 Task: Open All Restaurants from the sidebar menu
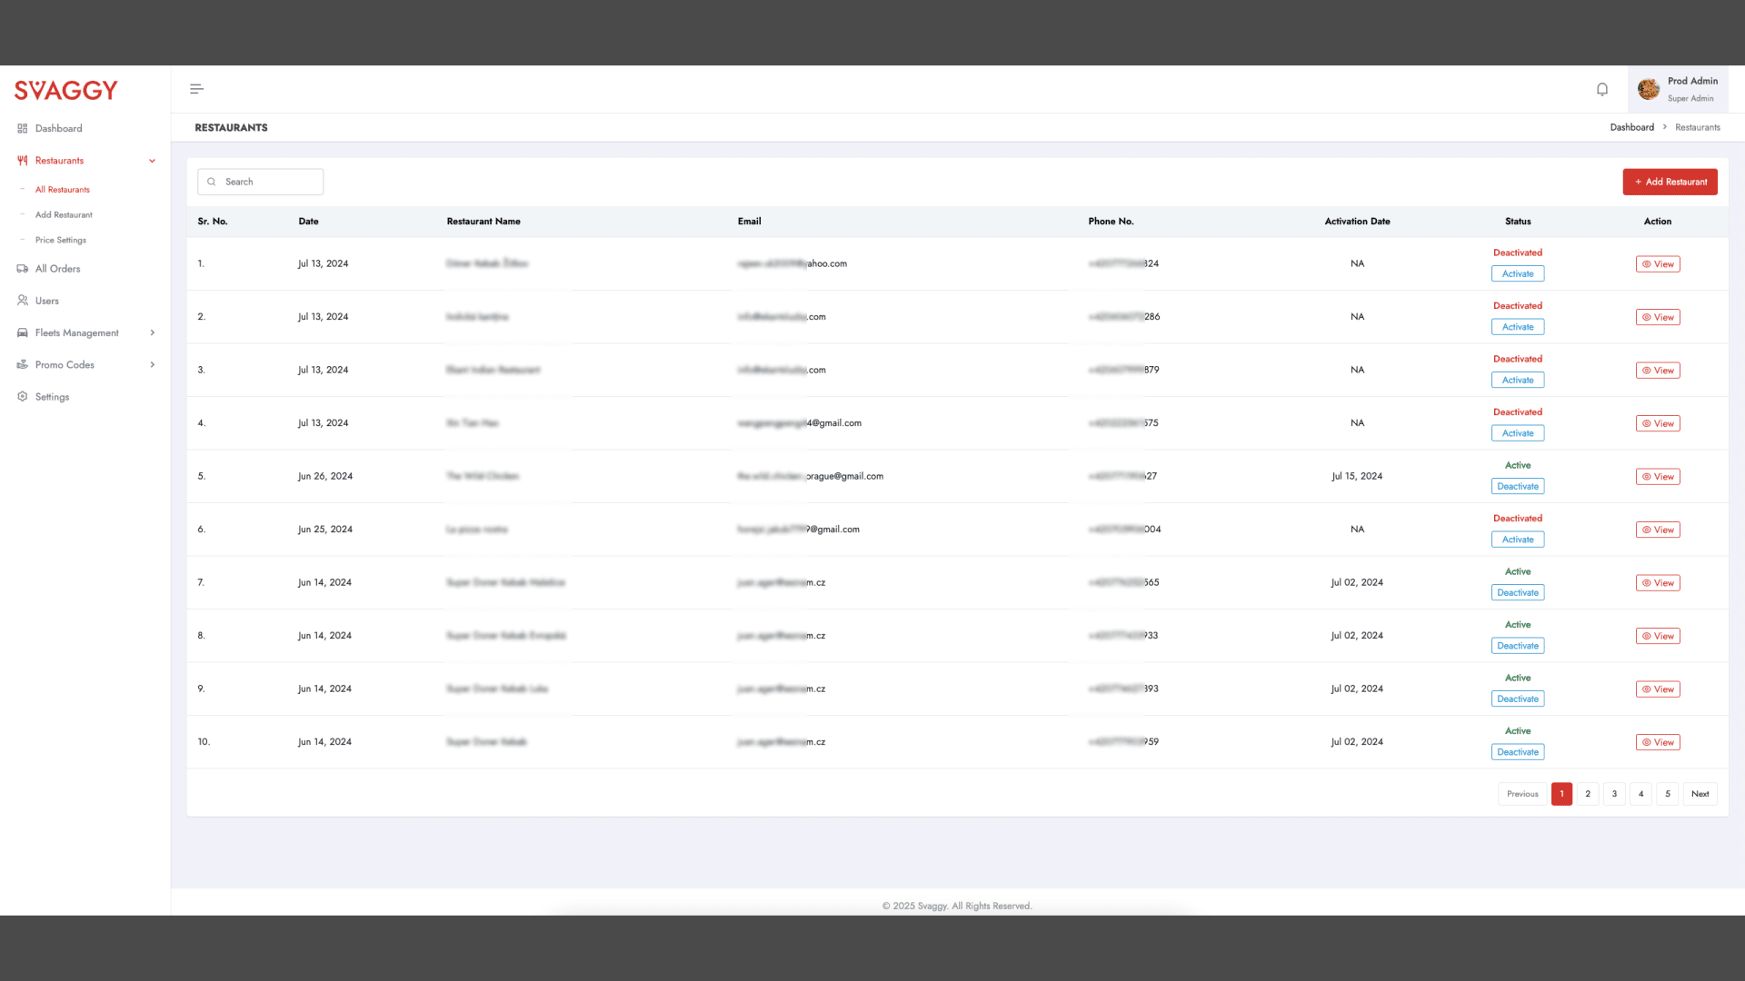pyautogui.click(x=62, y=189)
